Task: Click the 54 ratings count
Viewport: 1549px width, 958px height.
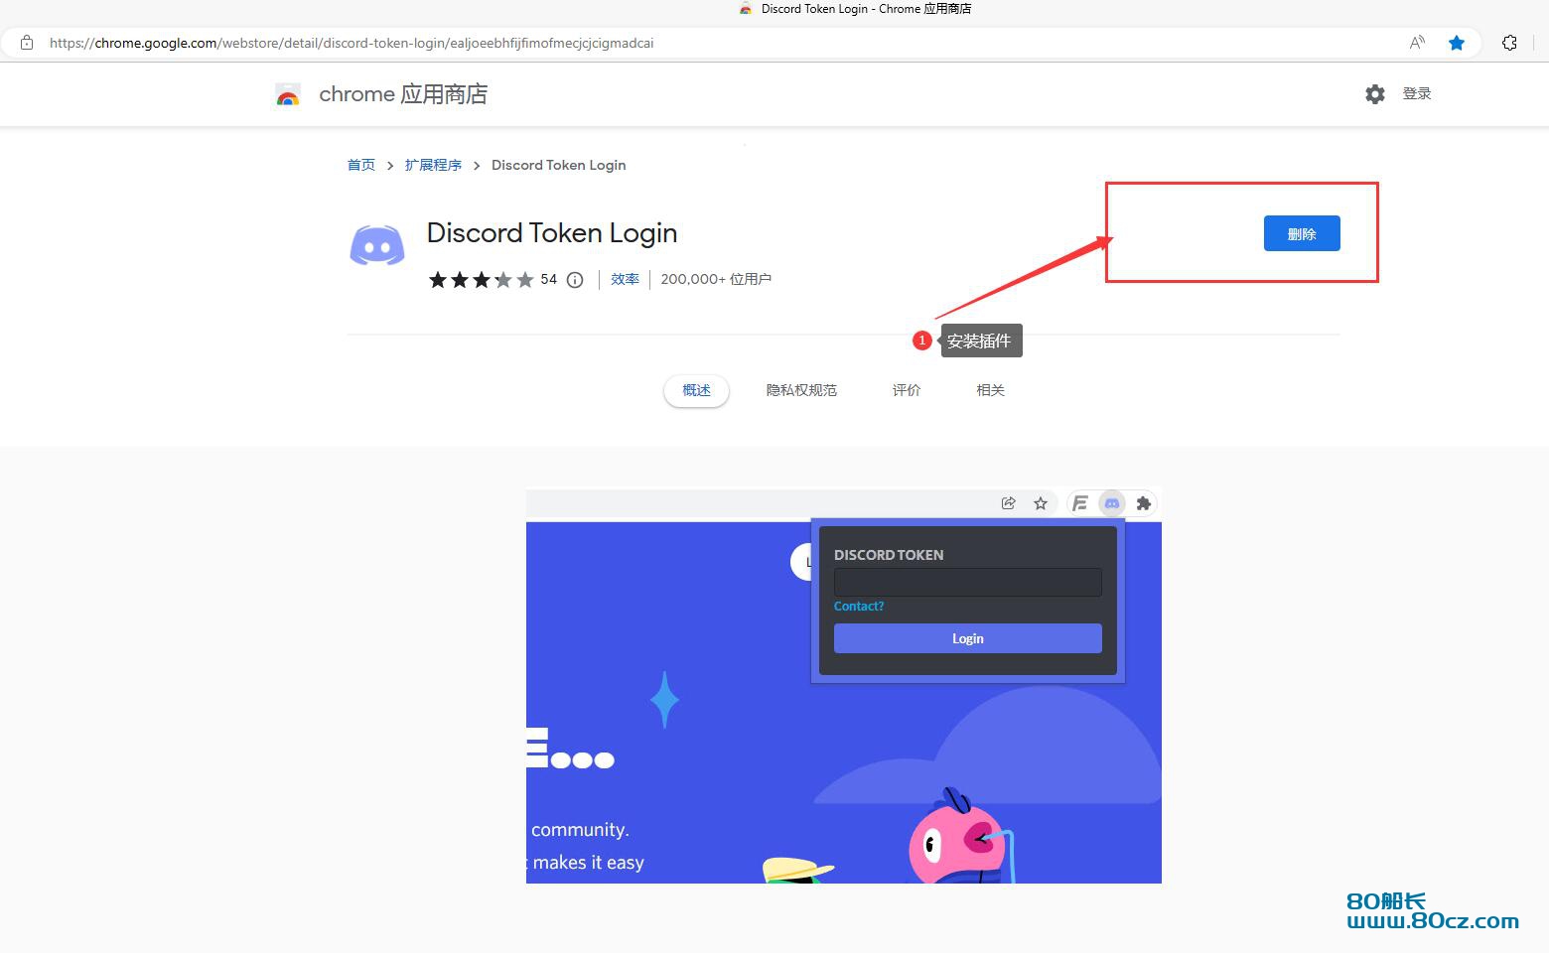Action: [x=549, y=279]
